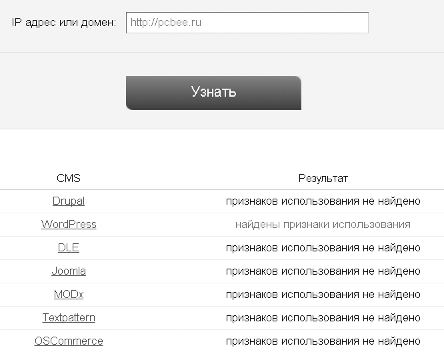Screen dimensions: 444x352
Task: Click the 'IP адрес или домен:' label
Action: pyautogui.click(x=64, y=23)
